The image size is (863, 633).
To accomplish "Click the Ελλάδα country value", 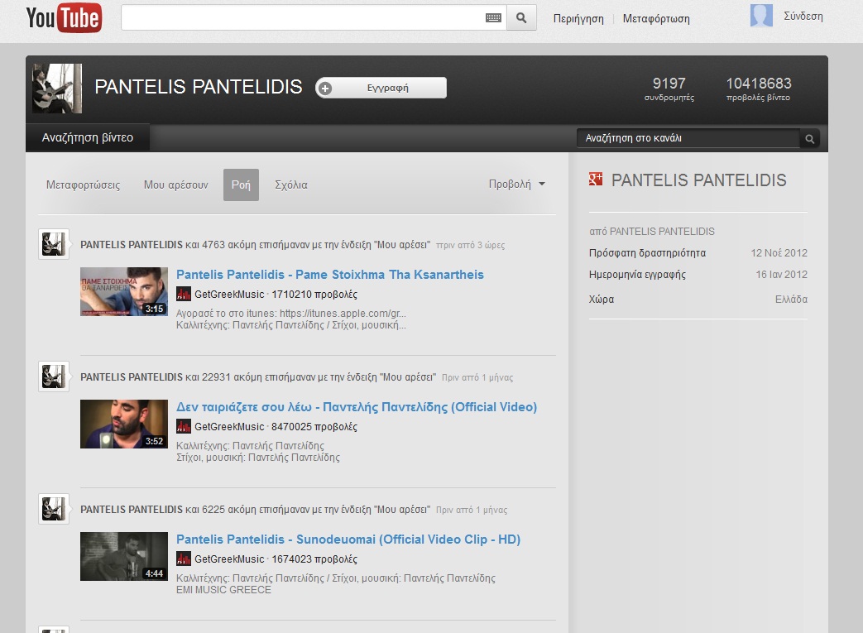I will click(x=791, y=300).
